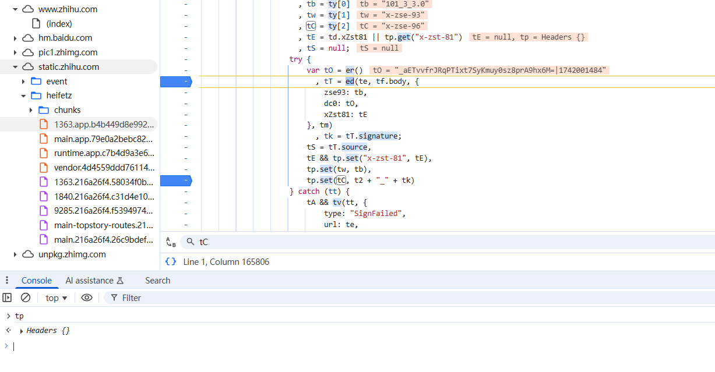Expand the hm.baidu.com domain node
Viewport: 715px width, 372px height.
(15, 38)
